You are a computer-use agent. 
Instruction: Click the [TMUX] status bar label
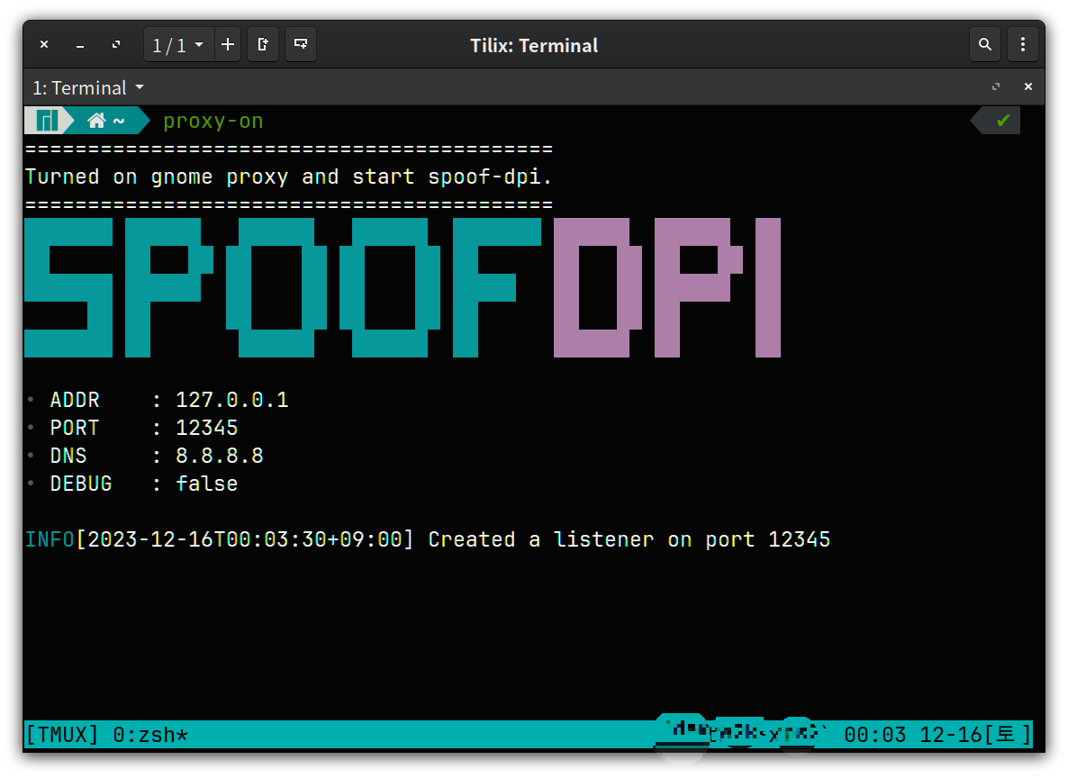click(x=62, y=735)
